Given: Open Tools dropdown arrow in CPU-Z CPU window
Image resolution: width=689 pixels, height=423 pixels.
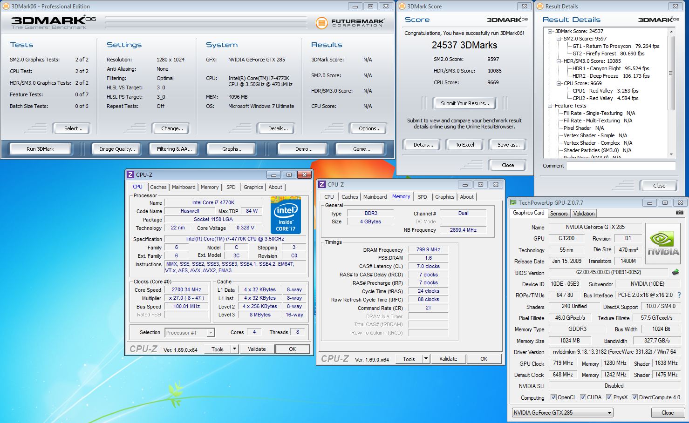Looking at the screenshot, I should pos(234,349).
